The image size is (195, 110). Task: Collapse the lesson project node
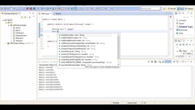coord(3,20)
